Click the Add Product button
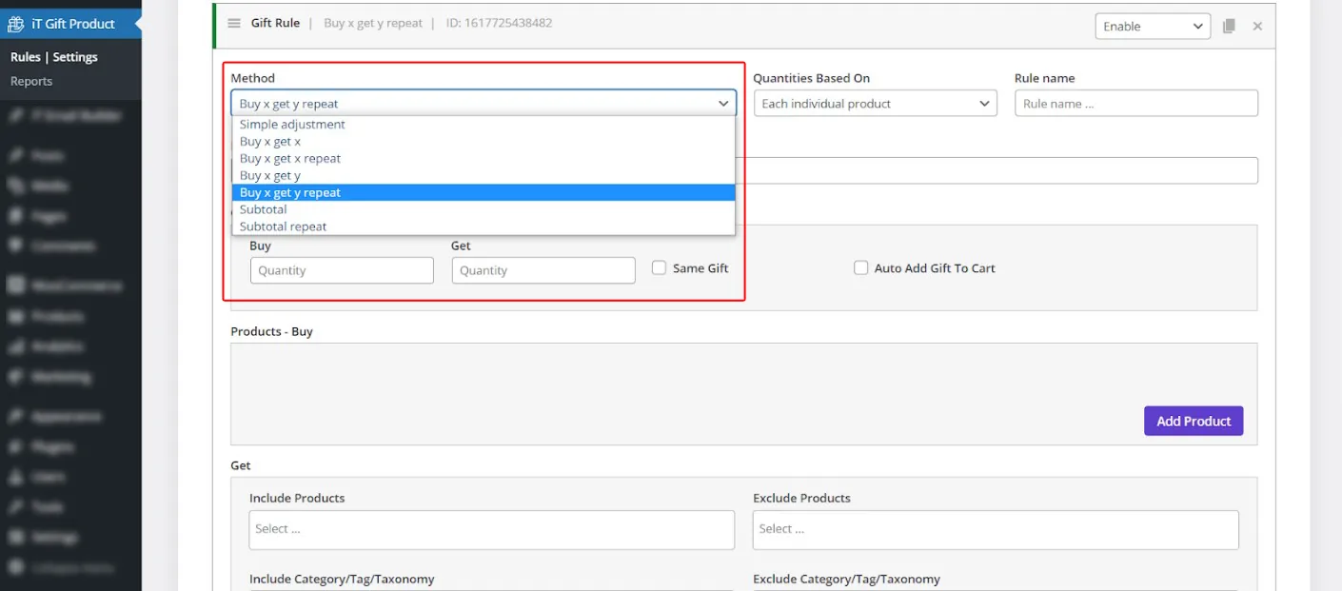Viewport: 1342px width, 591px height. pyautogui.click(x=1194, y=421)
